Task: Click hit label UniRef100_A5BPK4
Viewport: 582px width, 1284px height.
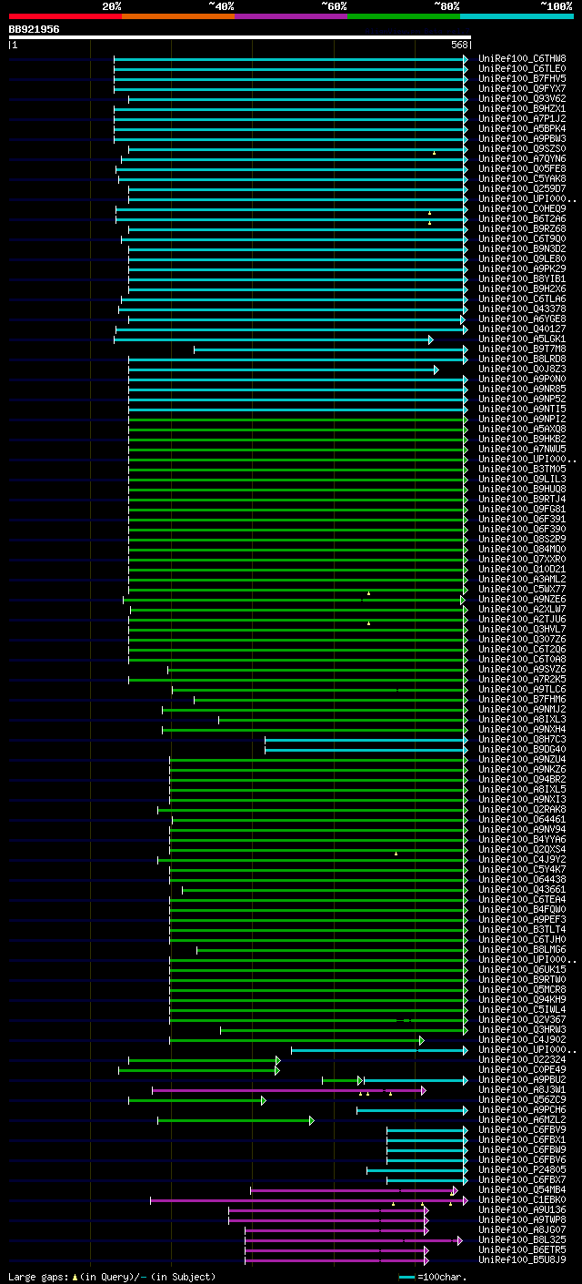Action: pos(522,128)
